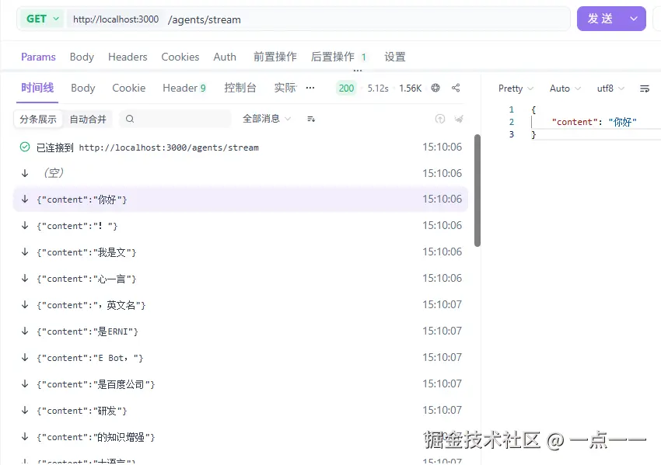Show more response tabs via ellipsis
This screenshot has width=661, height=465.
point(310,88)
